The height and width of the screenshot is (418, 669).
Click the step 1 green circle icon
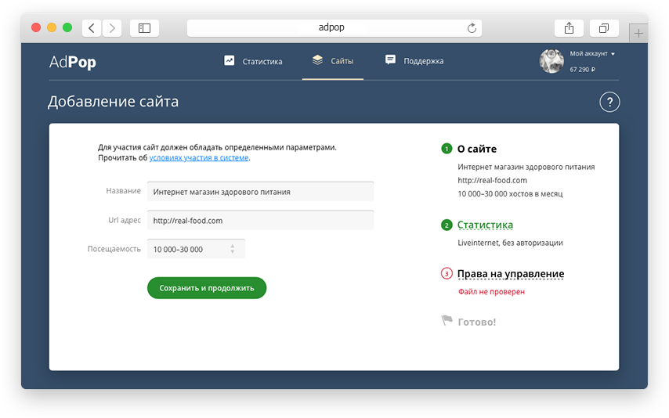click(447, 149)
